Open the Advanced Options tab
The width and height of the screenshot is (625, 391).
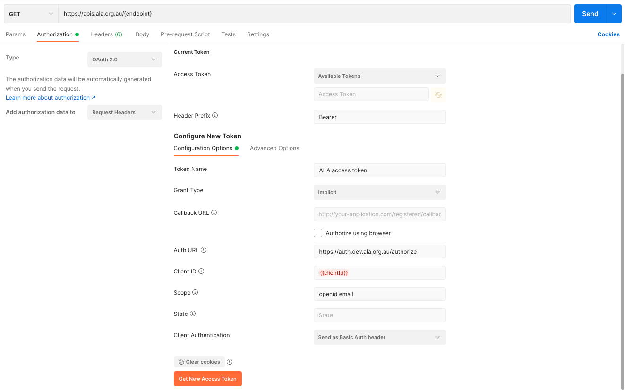274,148
